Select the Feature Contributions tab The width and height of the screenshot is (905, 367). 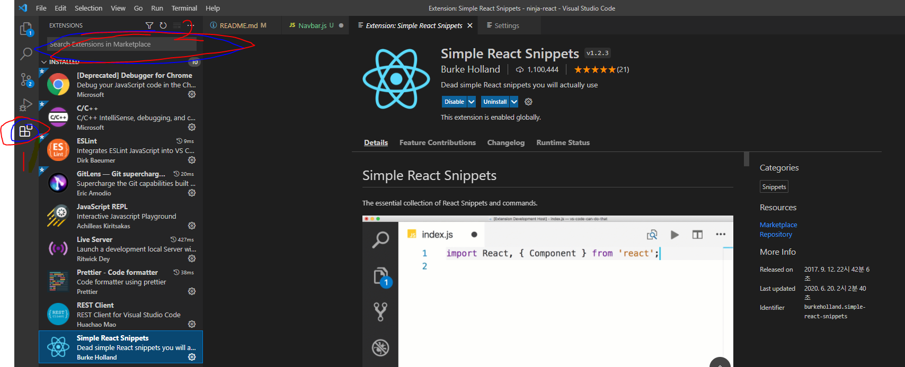(x=437, y=142)
